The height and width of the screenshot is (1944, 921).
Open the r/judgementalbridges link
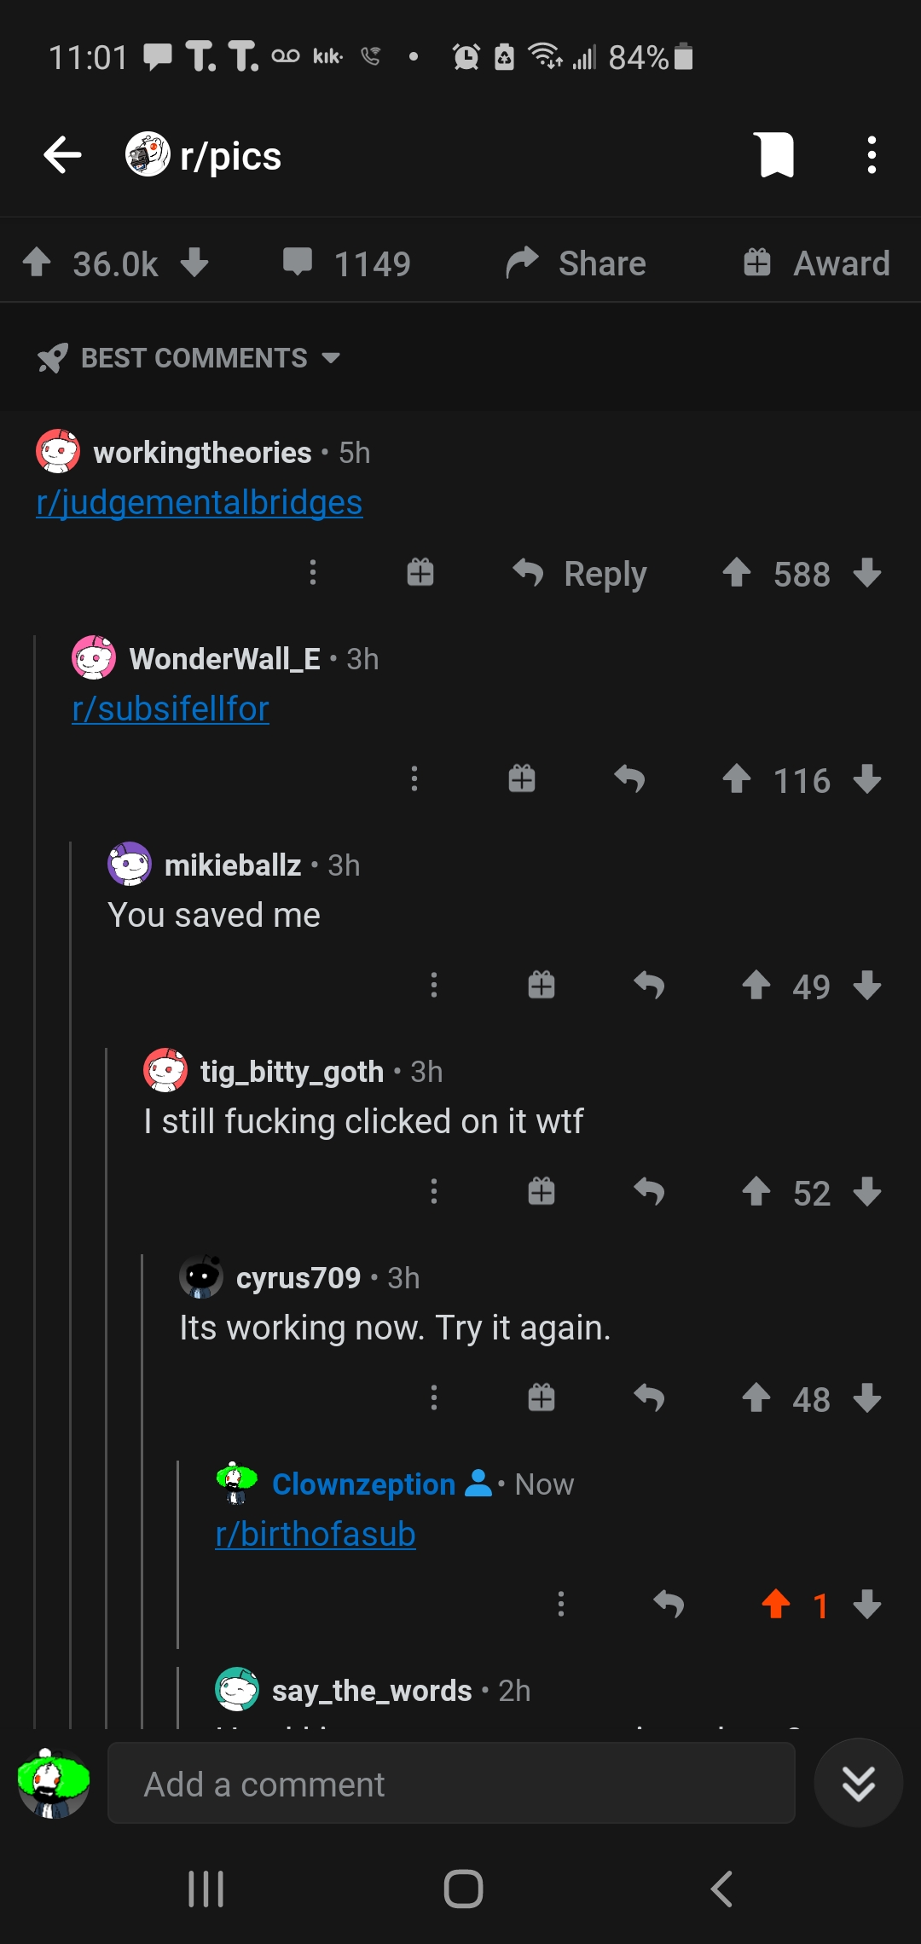tap(200, 503)
